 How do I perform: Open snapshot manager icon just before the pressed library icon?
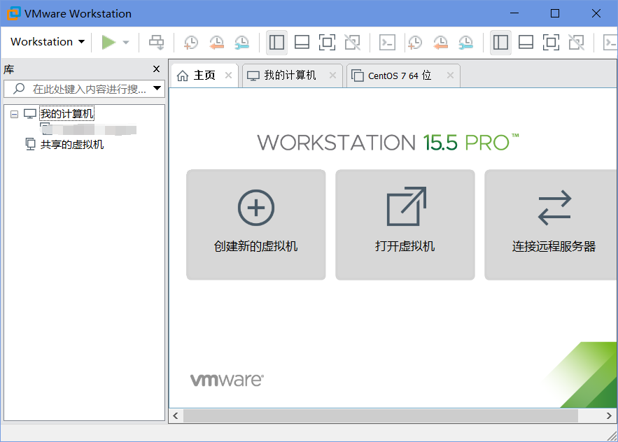tap(241, 42)
